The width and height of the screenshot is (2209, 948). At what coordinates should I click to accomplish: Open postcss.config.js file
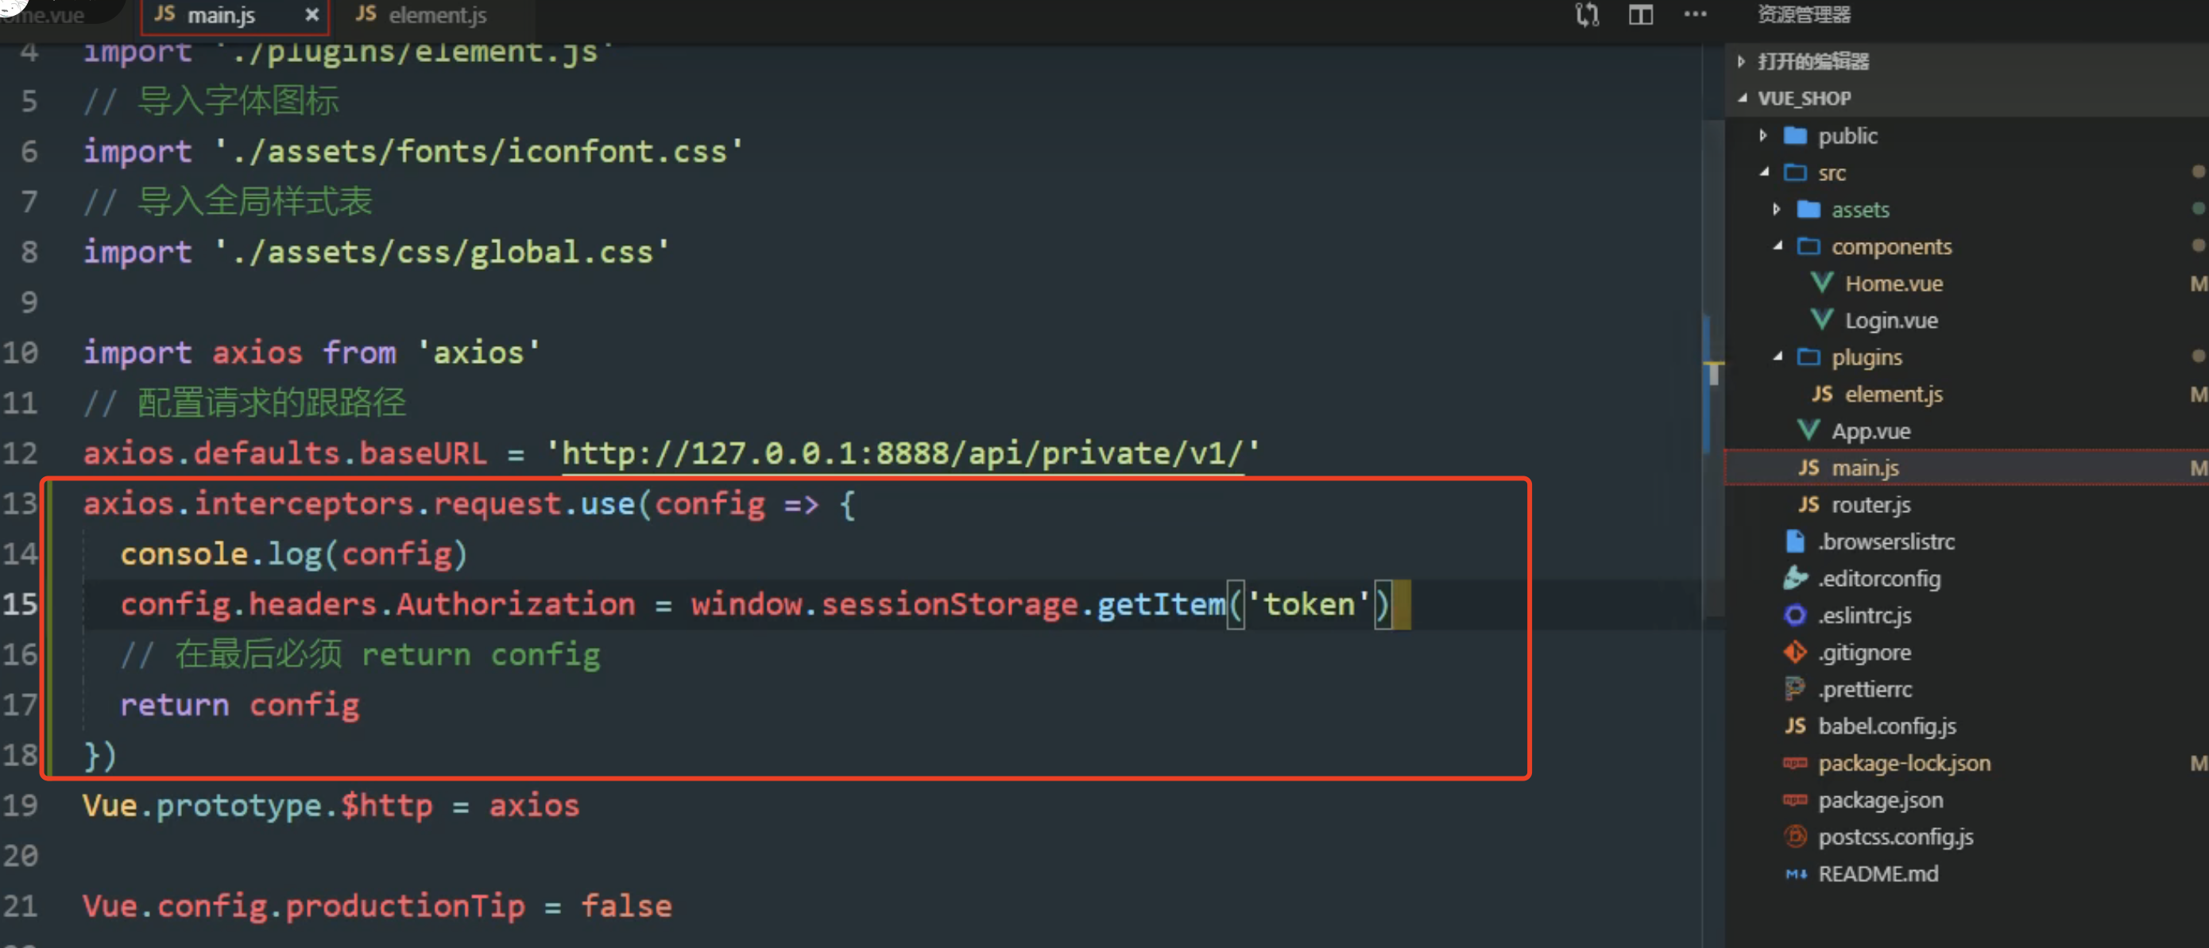click(1895, 836)
